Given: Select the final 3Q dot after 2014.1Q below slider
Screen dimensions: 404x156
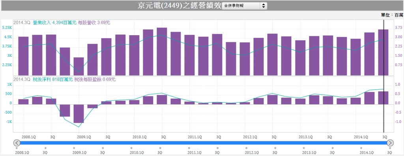Looking at the screenshot, I should [390, 148].
